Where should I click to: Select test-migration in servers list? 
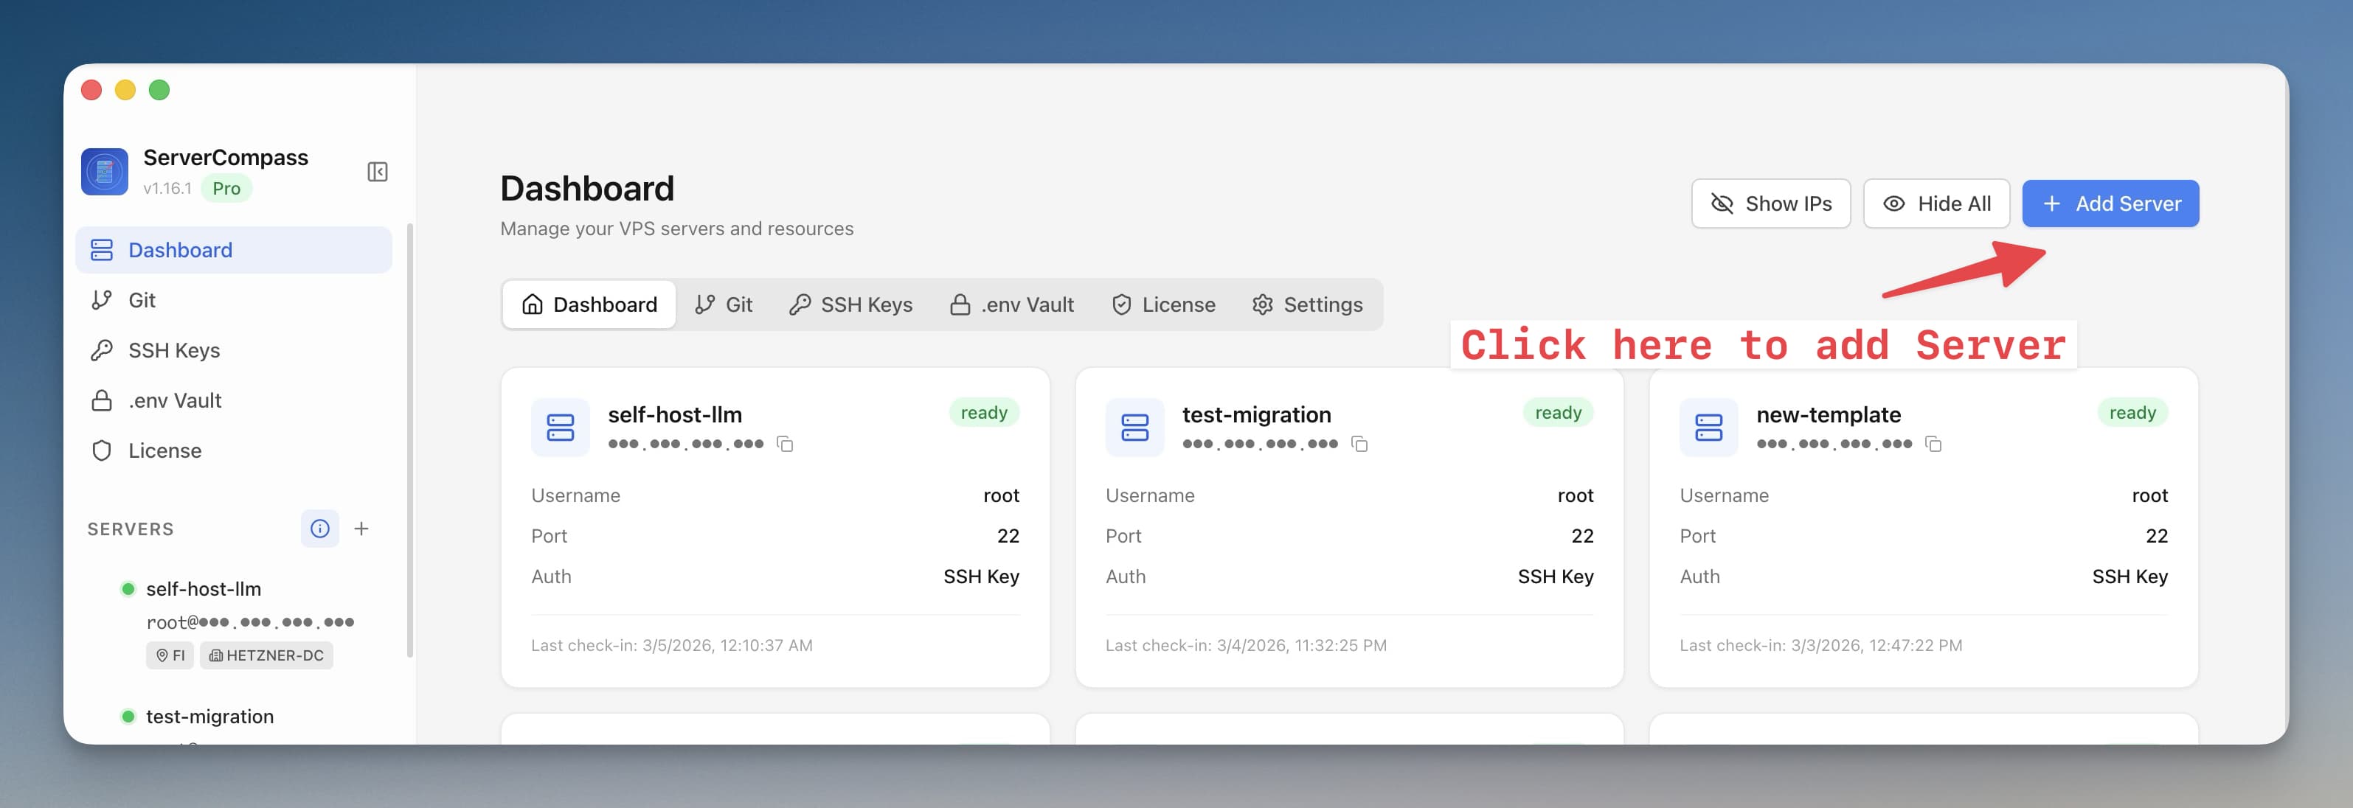pos(209,717)
